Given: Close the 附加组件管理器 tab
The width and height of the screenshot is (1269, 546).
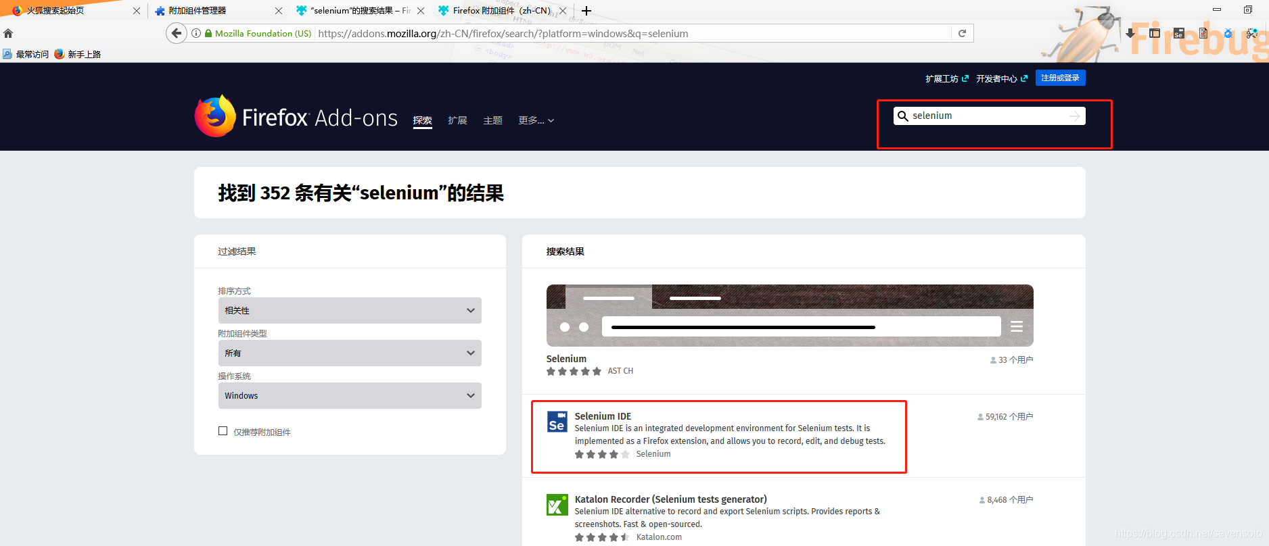Looking at the screenshot, I should click(x=279, y=11).
